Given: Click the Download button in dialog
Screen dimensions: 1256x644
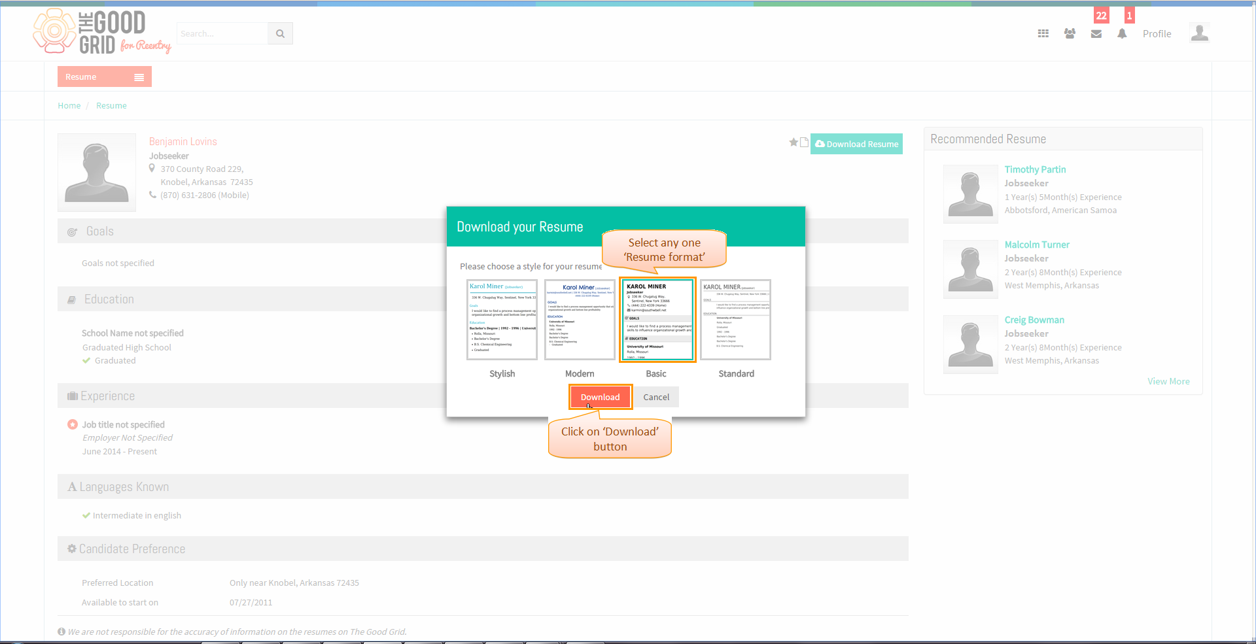Looking at the screenshot, I should 600,397.
